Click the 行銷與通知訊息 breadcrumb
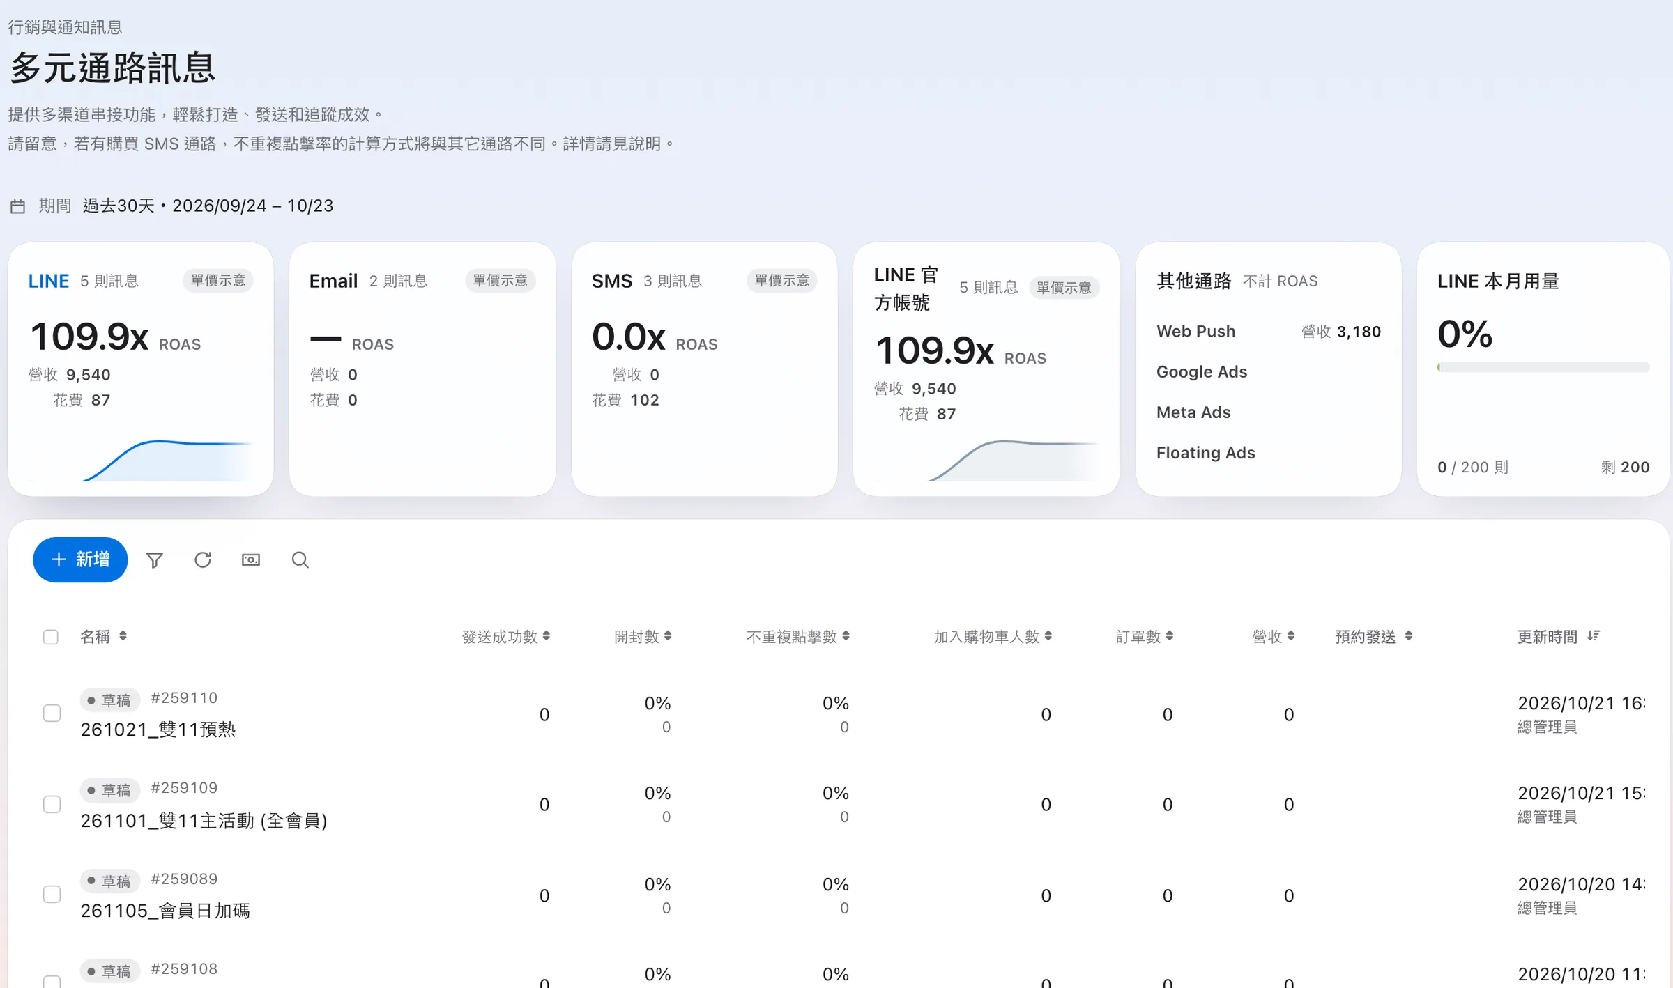Viewport: 1673px width, 988px height. (x=65, y=27)
